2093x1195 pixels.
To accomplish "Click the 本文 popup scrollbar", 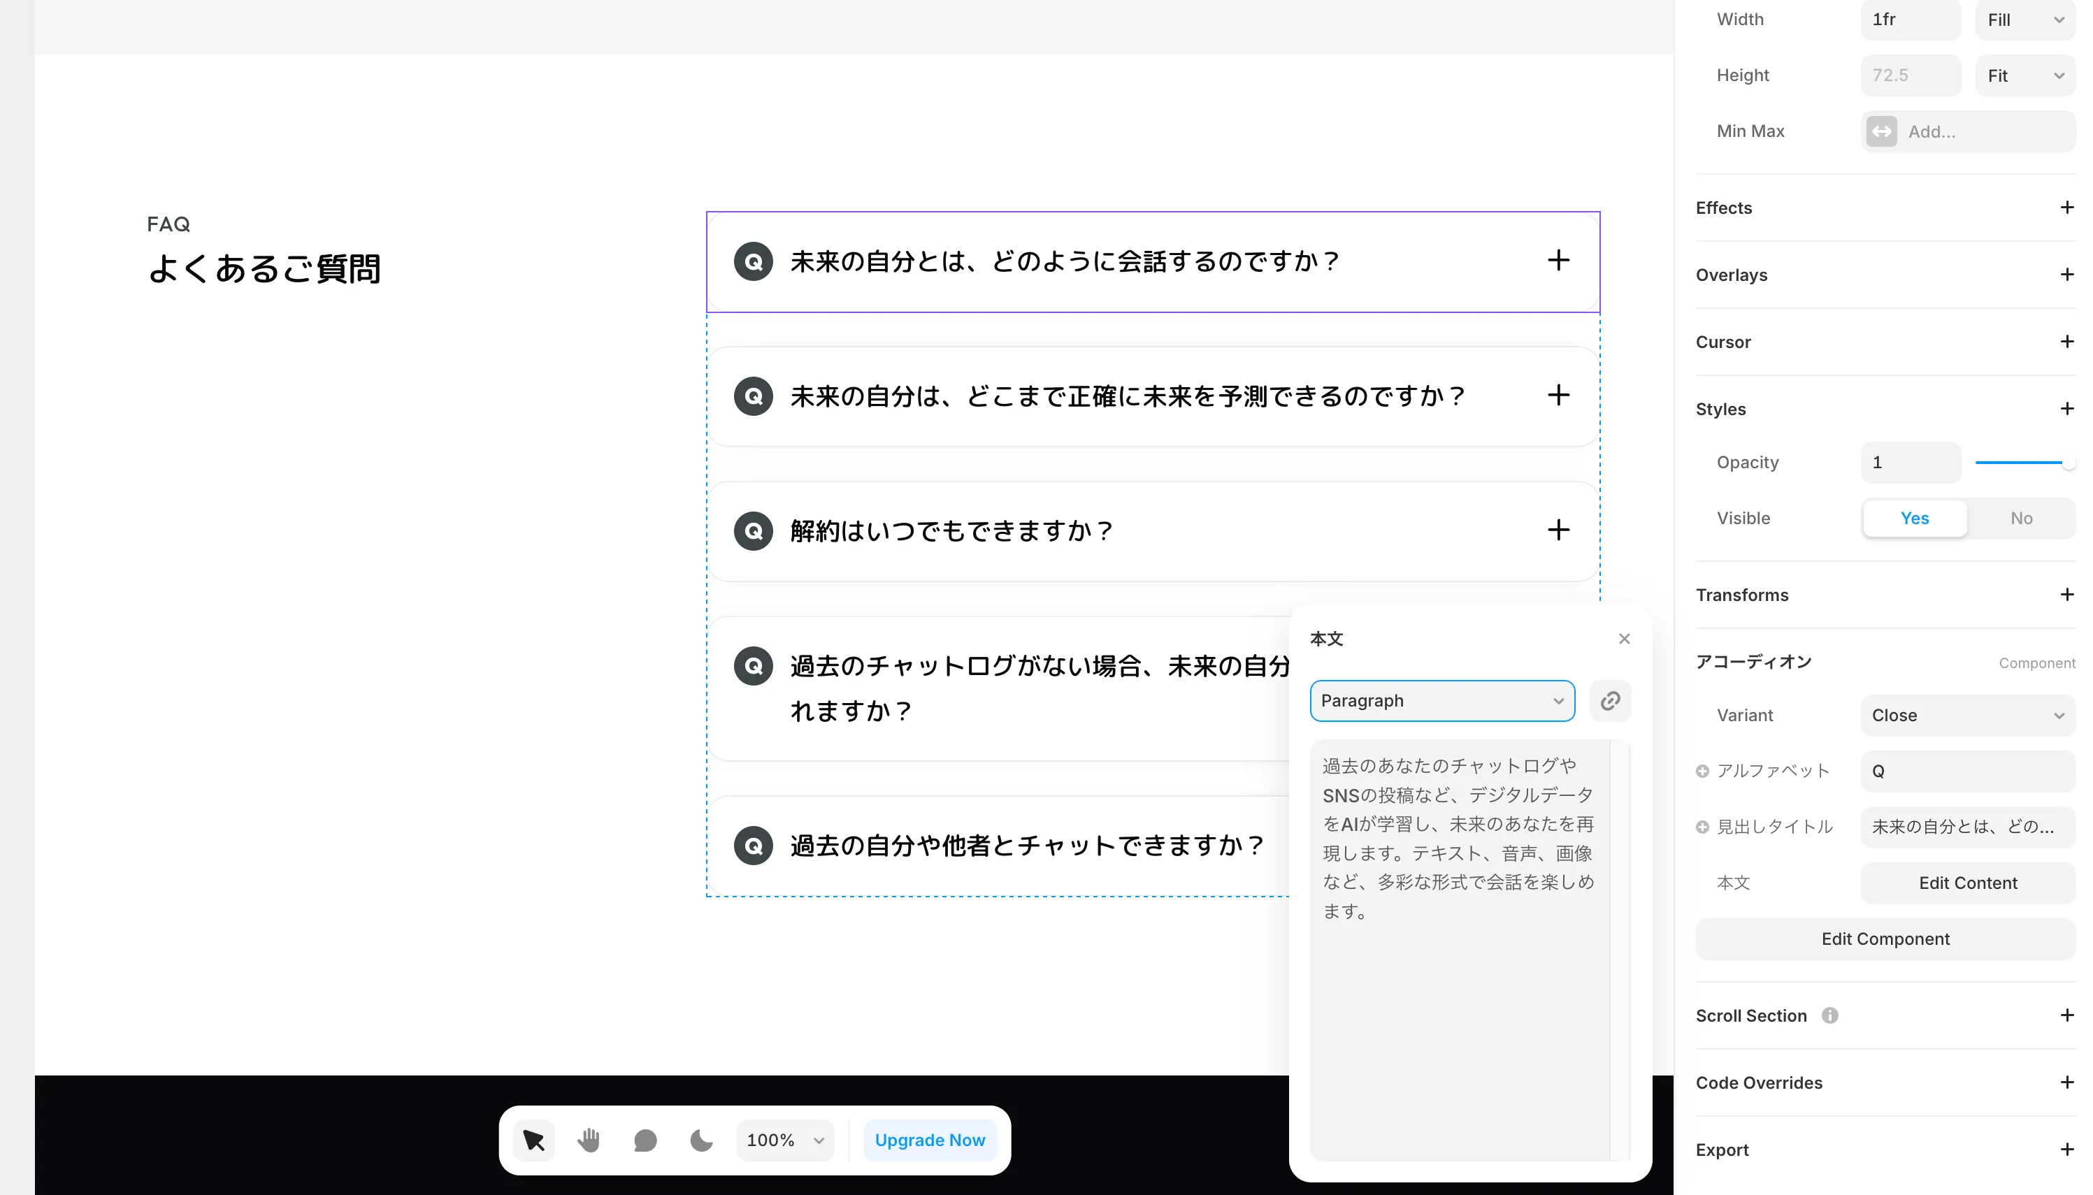I will point(1620,950).
